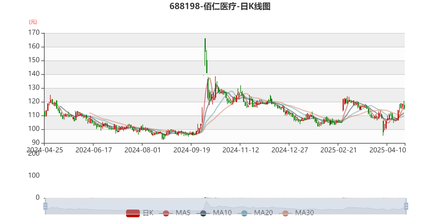
Task: Click the 2025-02-21 date axis label
Action: point(339,150)
